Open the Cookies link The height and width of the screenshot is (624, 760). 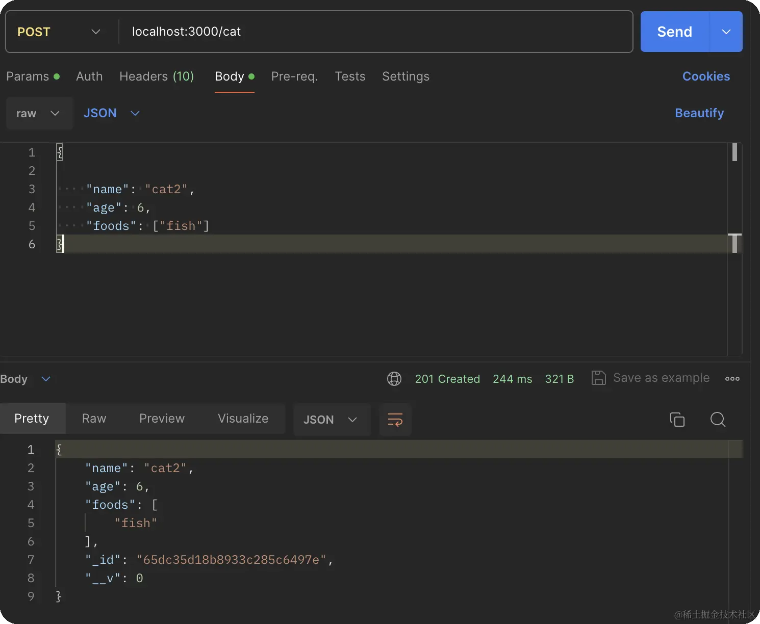[706, 76]
